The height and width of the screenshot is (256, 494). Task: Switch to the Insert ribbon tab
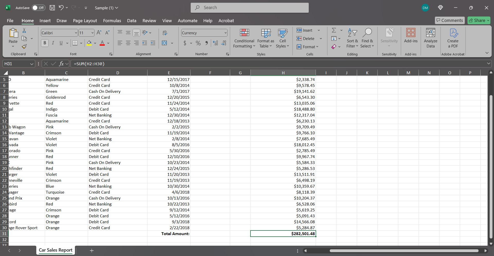click(x=45, y=21)
